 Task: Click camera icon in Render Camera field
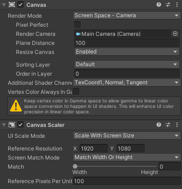click(x=78, y=34)
